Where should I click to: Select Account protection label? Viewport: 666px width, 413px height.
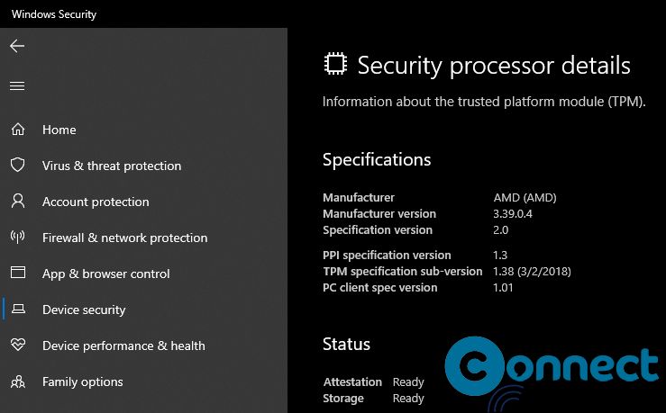(x=96, y=202)
